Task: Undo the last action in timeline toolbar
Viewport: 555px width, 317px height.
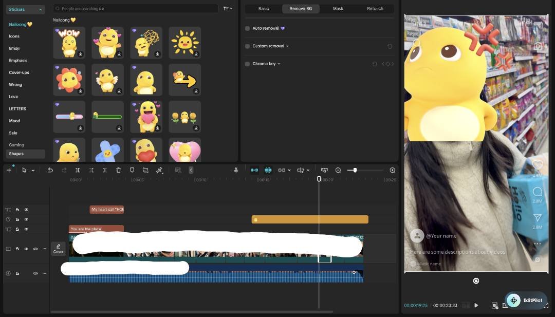Action: tap(50, 170)
